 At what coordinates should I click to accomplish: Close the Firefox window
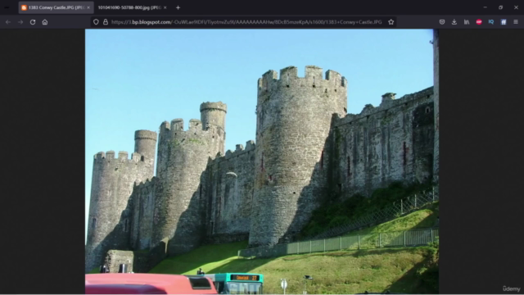tap(516, 7)
